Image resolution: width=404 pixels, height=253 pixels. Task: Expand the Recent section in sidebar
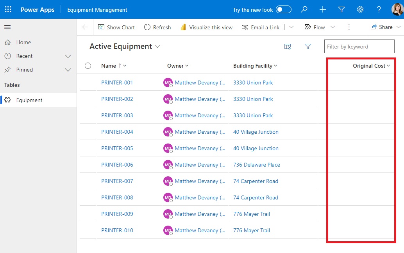pos(68,56)
